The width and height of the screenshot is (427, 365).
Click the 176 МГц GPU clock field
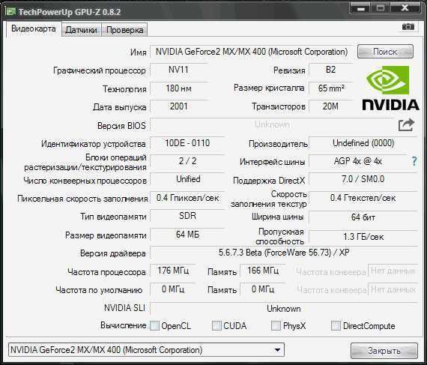point(173,271)
